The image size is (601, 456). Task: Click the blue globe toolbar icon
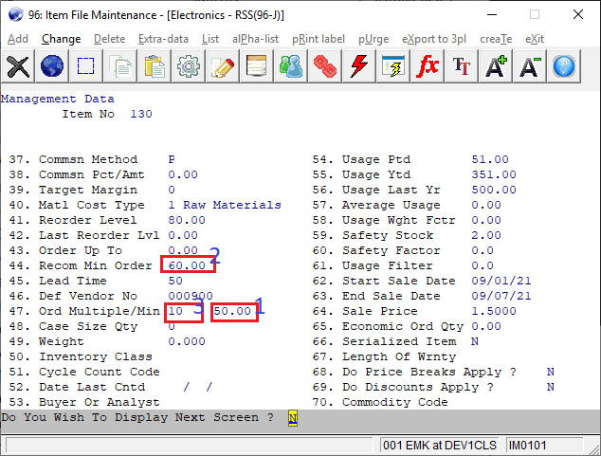point(52,66)
